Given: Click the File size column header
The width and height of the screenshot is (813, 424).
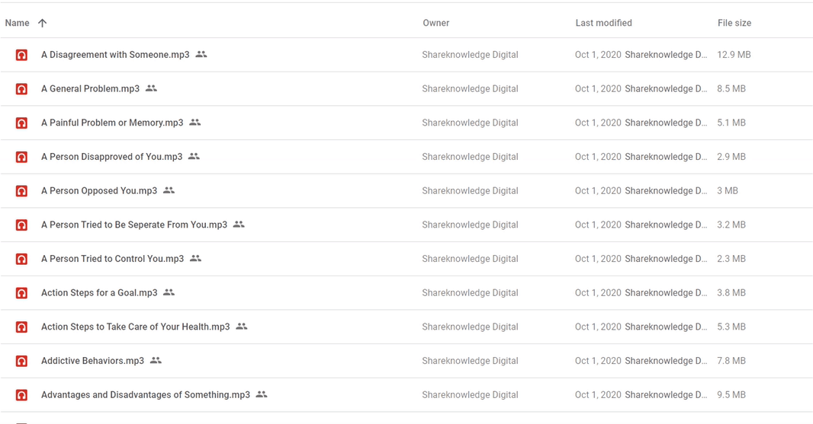Looking at the screenshot, I should coord(734,23).
